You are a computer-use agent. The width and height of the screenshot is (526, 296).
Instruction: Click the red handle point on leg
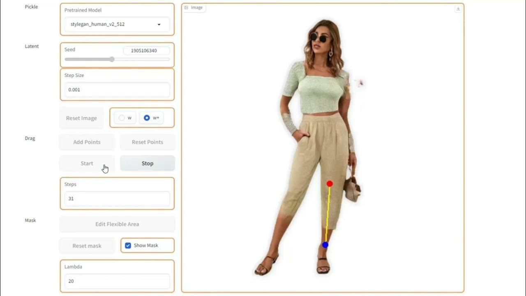[330, 184]
